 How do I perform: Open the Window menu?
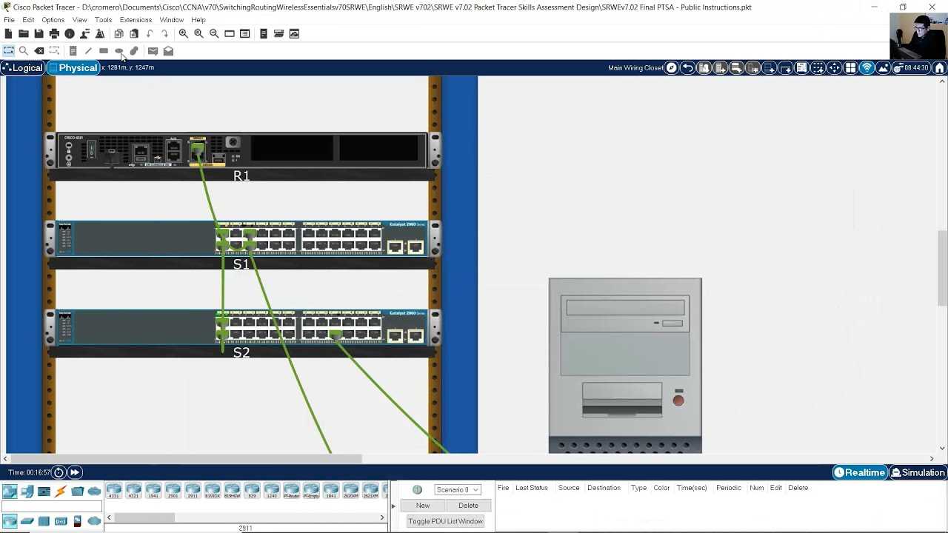pos(171,20)
